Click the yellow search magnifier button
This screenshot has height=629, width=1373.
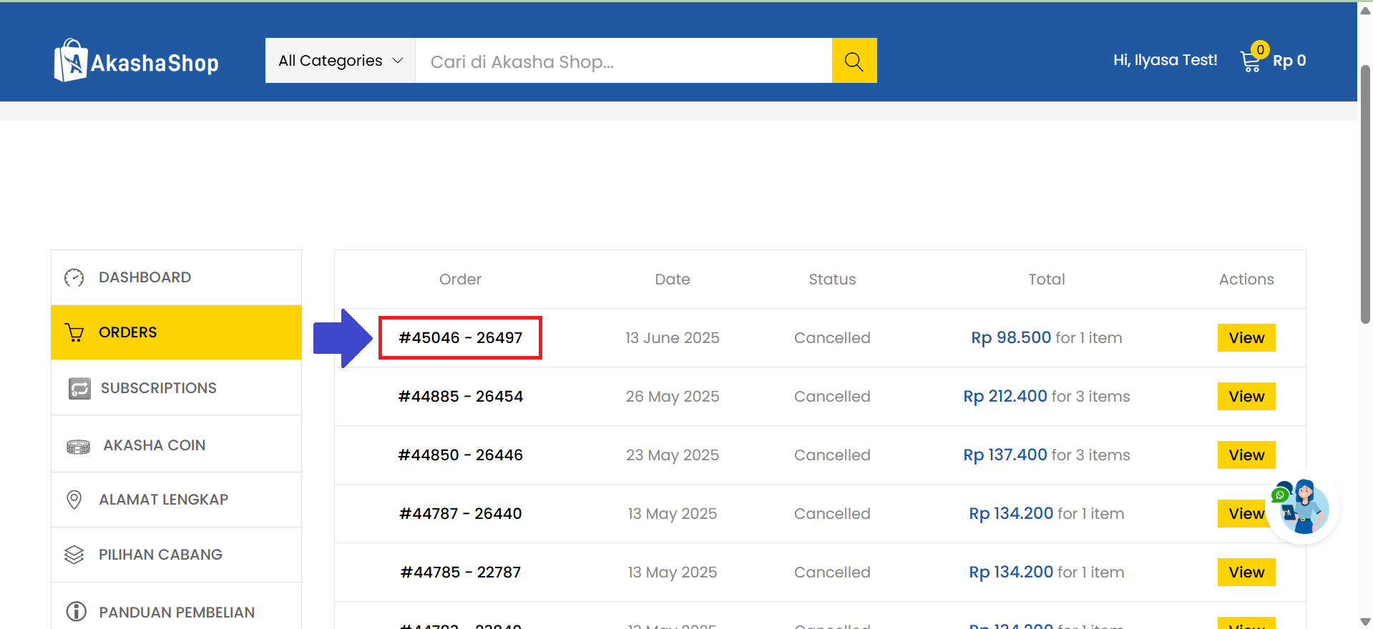(854, 61)
